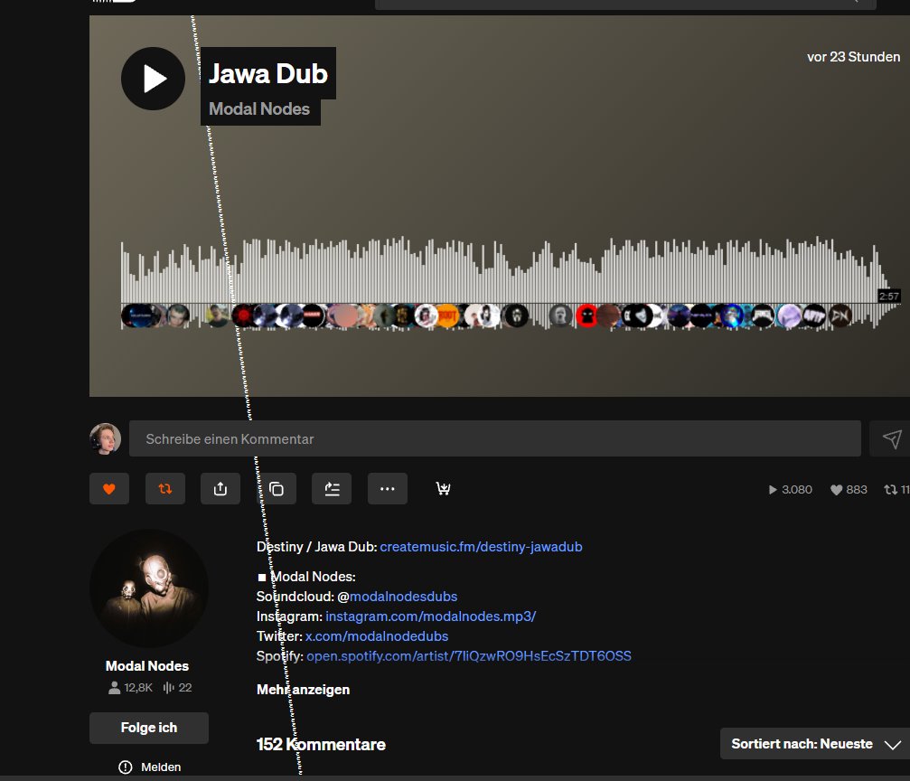Click the '152 Kommentare' heading
The width and height of the screenshot is (910, 781).
click(321, 745)
